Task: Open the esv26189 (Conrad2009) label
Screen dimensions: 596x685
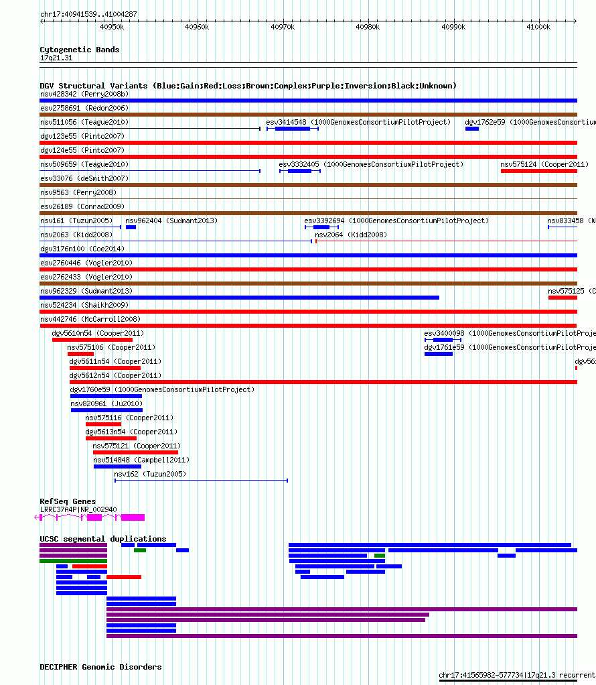Action: pyautogui.click(x=82, y=206)
